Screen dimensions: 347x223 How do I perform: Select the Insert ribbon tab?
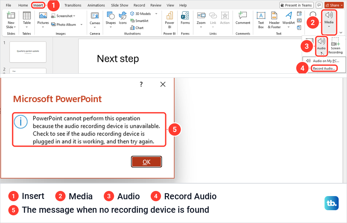tap(38, 5)
